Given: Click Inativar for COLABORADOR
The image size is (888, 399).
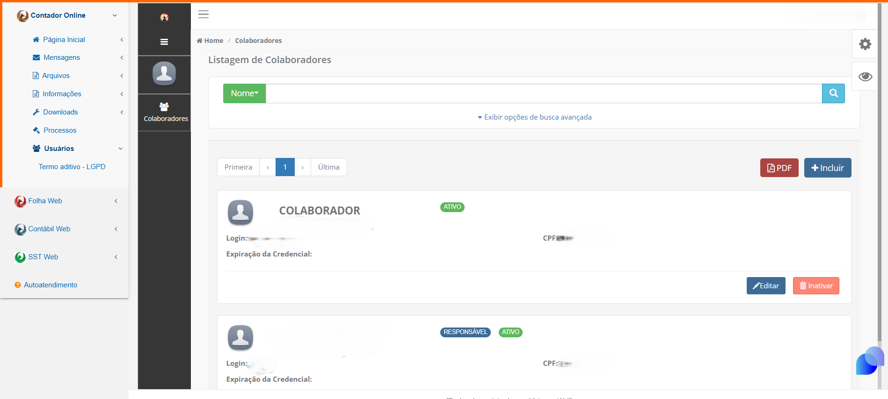Looking at the screenshot, I should click(816, 286).
